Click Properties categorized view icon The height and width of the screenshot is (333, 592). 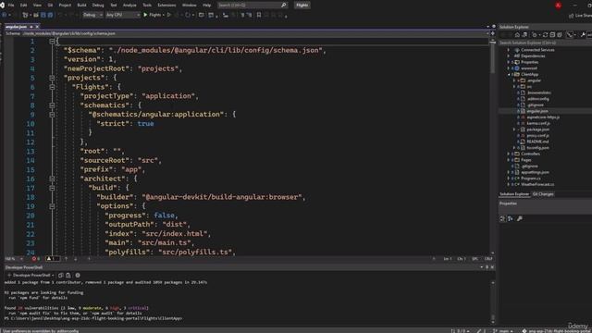[x=502, y=218]
